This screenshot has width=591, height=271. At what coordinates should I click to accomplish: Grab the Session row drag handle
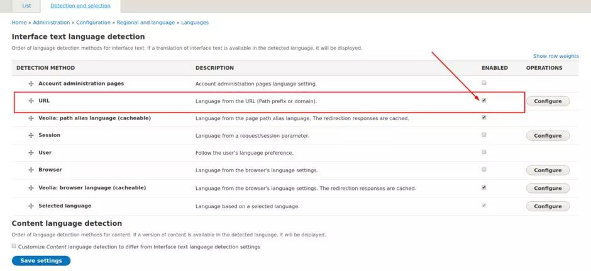coord(31,136)
